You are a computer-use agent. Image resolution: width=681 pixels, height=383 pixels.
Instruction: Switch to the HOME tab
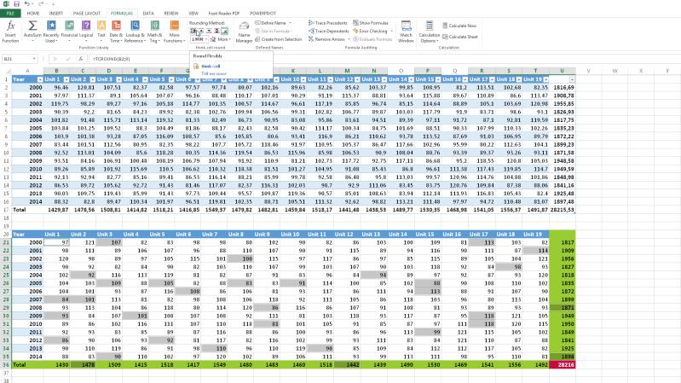(x=33, y=14)
